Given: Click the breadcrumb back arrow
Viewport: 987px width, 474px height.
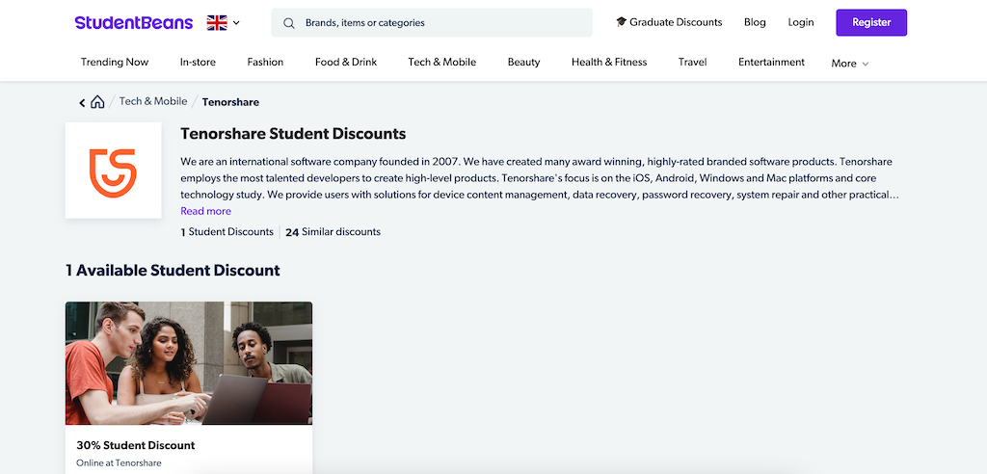Looking at the screenshot, I should (83, 102).
